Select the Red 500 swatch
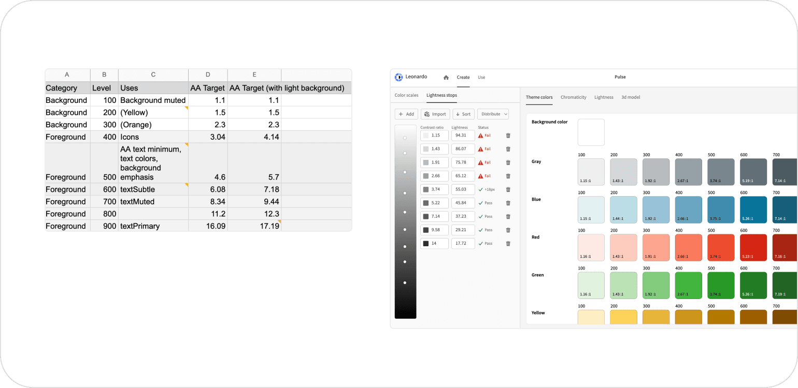The image size is (798, 388). (721, 247)
